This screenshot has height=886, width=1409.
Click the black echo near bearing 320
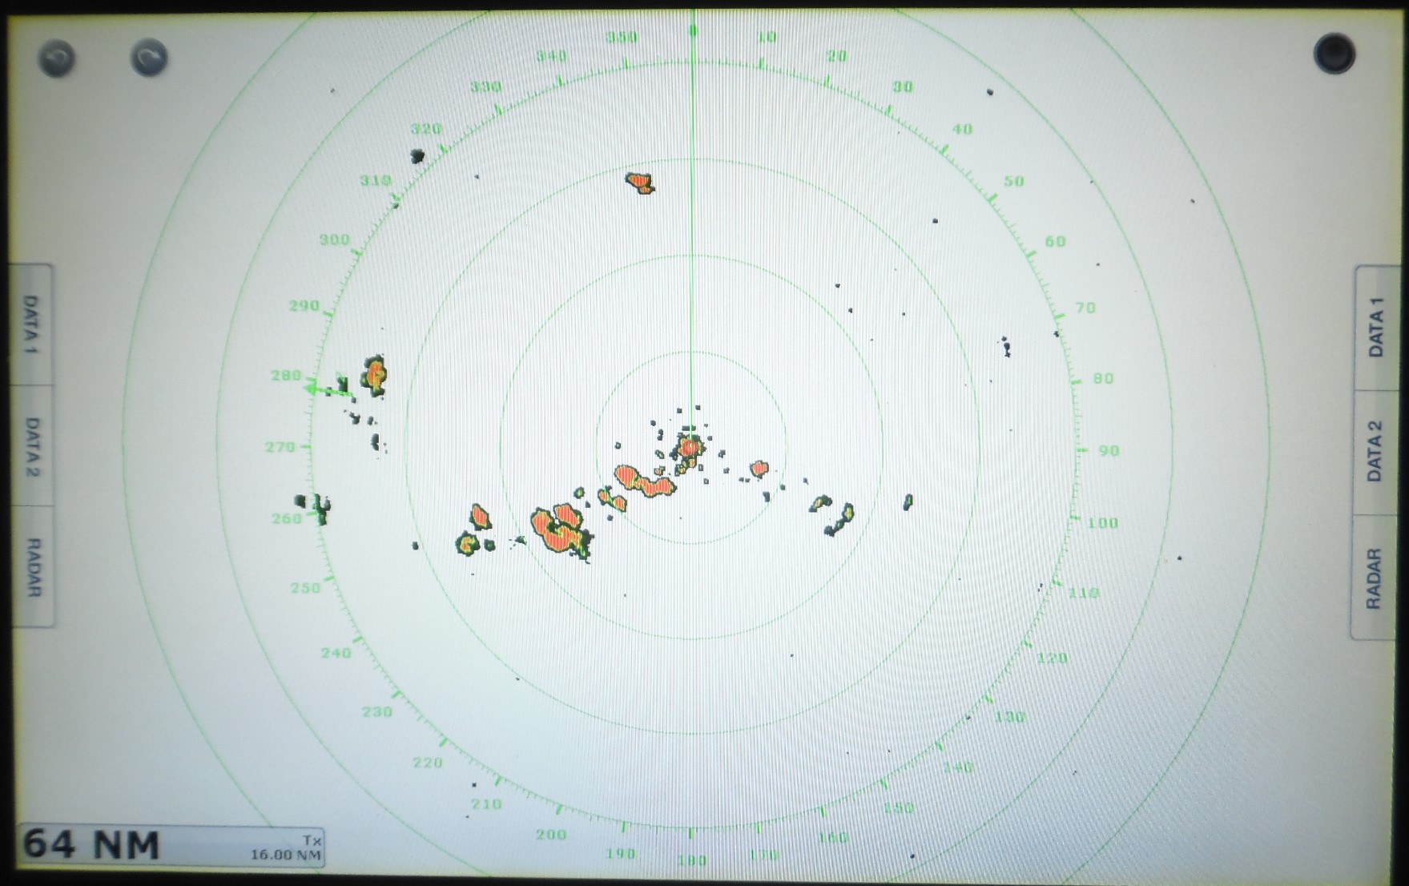point(417,156)
